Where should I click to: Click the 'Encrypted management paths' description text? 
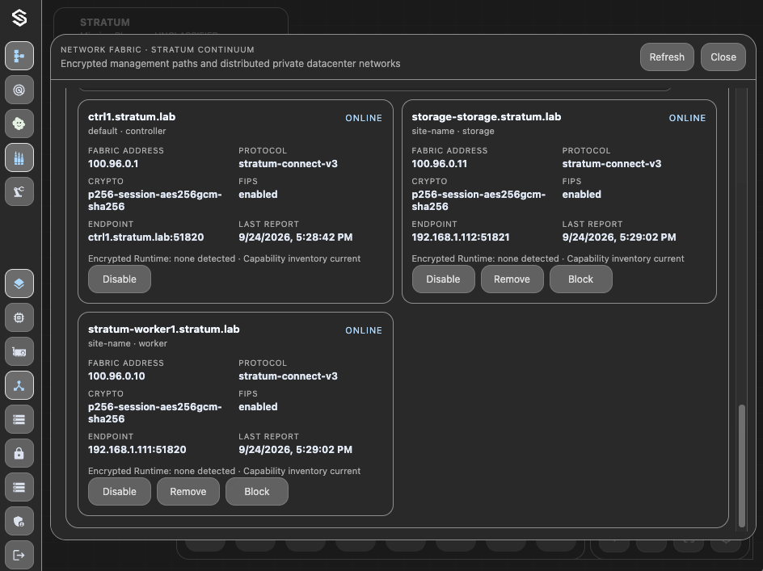pos(230,64)
